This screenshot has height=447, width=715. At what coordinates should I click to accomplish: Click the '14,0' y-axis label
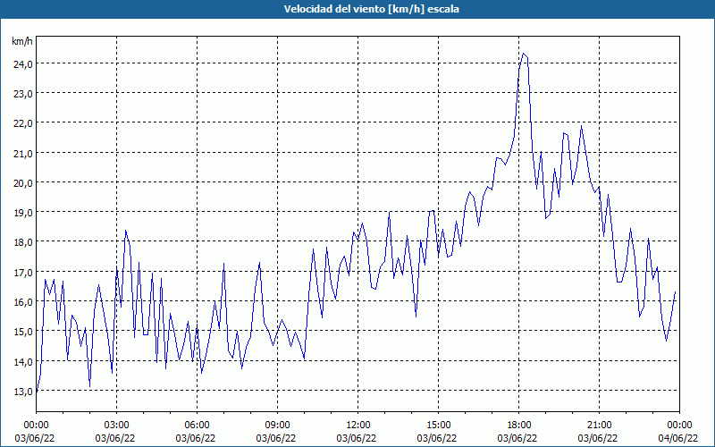click(23, 362)
